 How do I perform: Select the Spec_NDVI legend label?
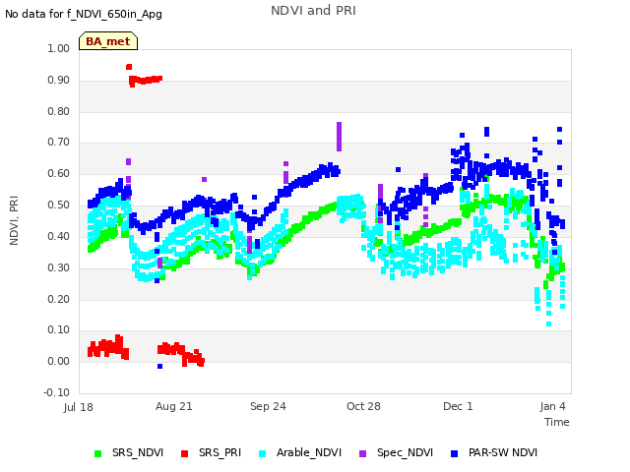tap(405, 452)
